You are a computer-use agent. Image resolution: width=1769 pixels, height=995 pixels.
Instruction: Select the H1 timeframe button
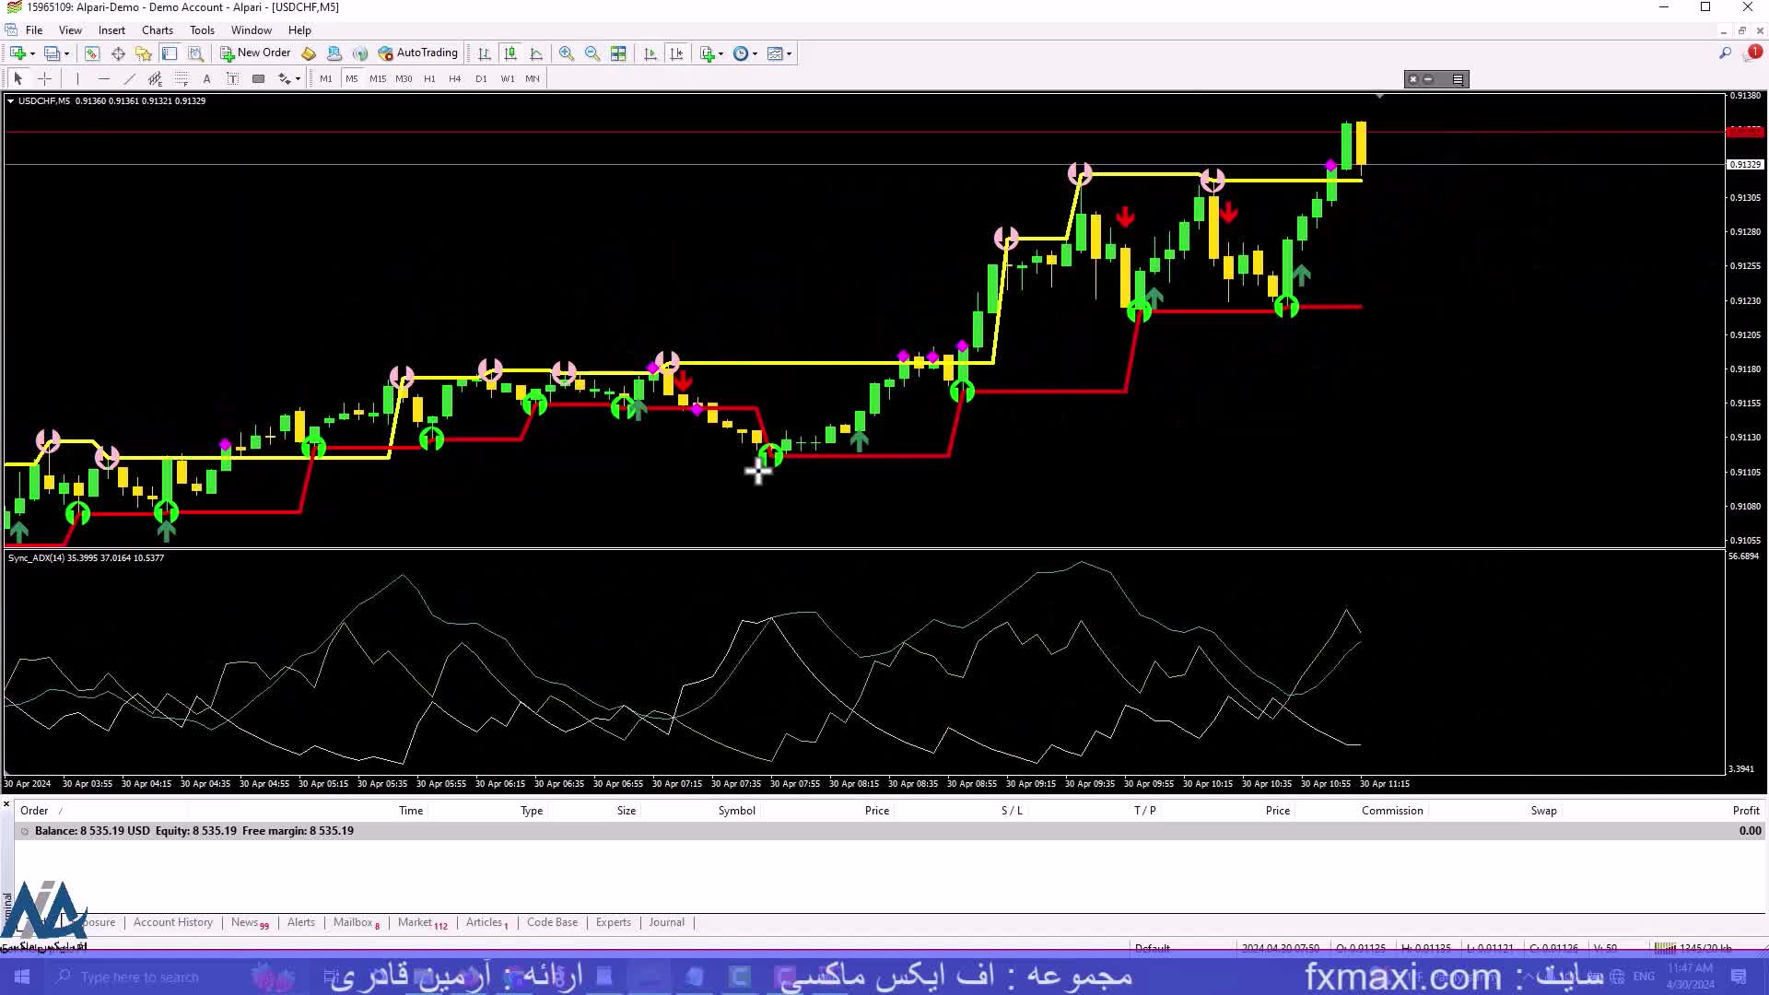click(429, 79)
